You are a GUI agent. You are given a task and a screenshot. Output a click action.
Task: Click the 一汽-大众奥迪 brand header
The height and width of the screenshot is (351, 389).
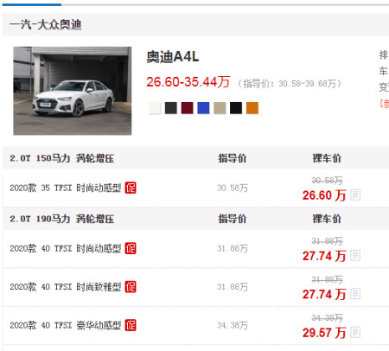pos(45,24)
